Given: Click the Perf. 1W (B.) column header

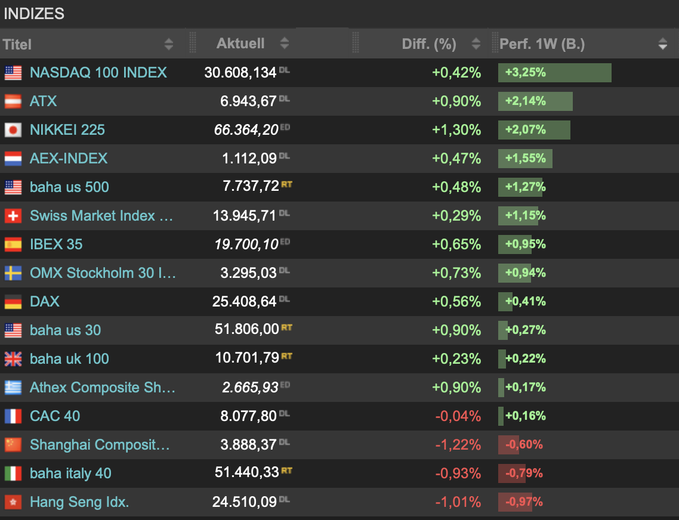Looking at the screenshot, I should click(542, 44).
